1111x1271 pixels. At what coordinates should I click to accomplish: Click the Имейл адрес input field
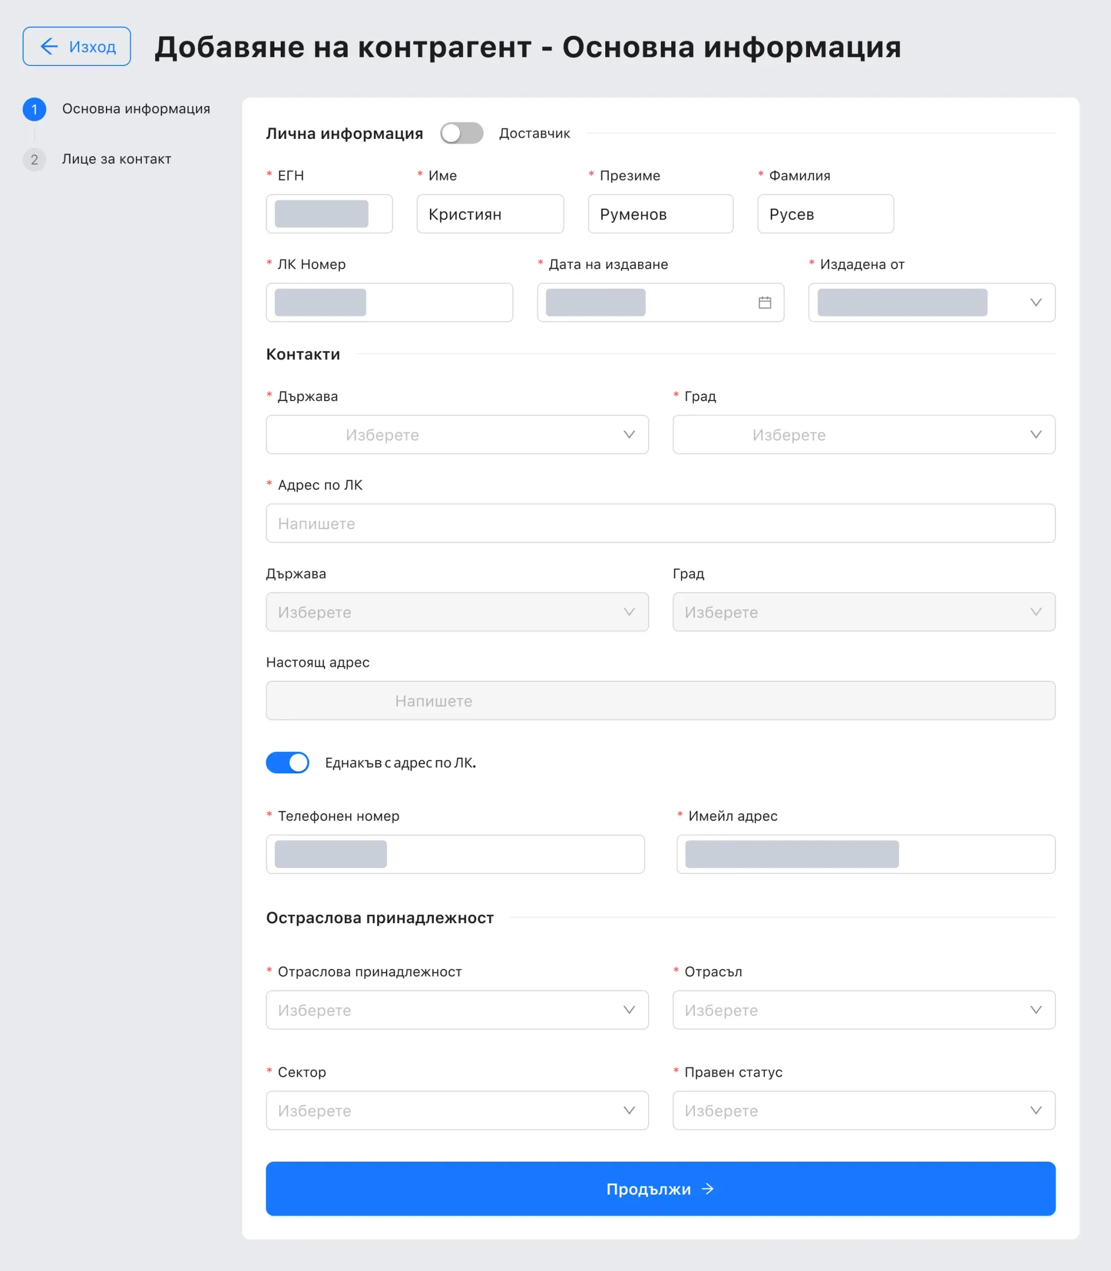(866, 854)
